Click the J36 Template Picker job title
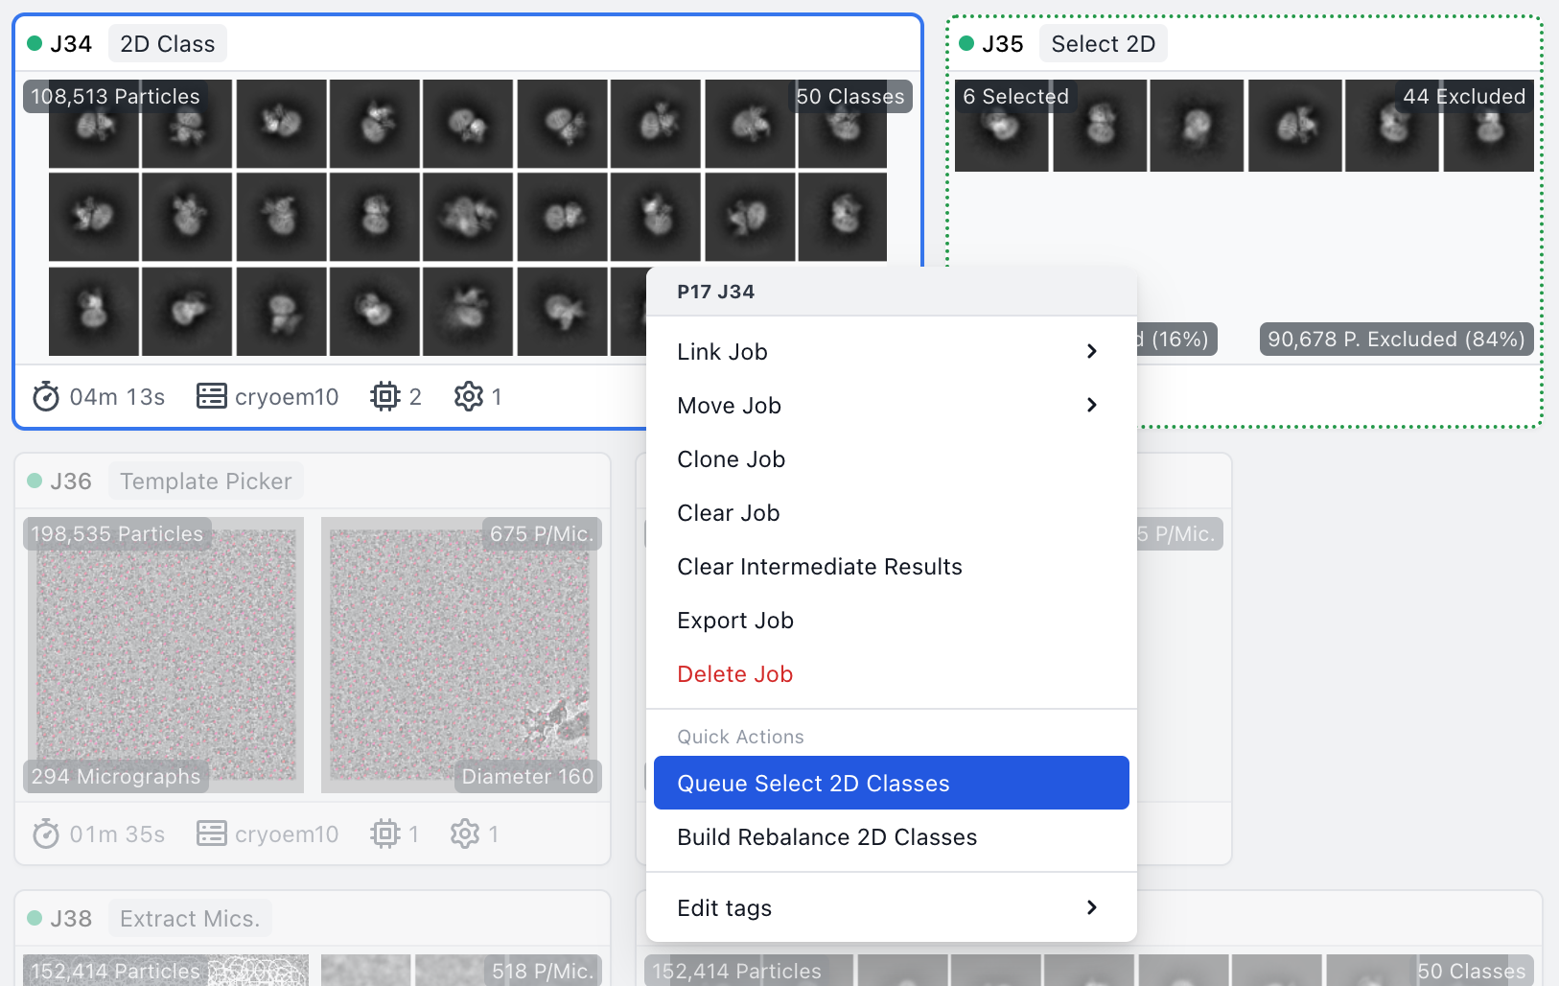This screenshot has width=1559, height=986. [x=205, y=481]
